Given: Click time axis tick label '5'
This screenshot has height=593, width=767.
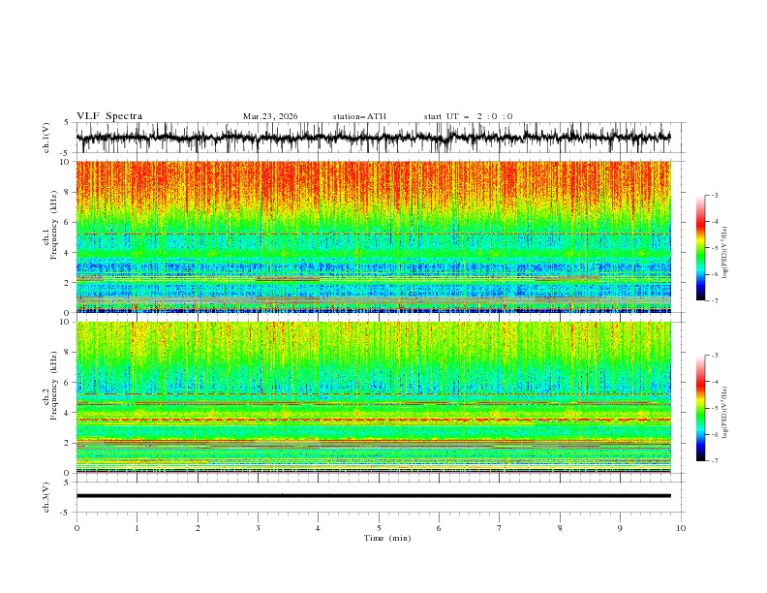Looking at the screenshot, I should pos(379,528).
